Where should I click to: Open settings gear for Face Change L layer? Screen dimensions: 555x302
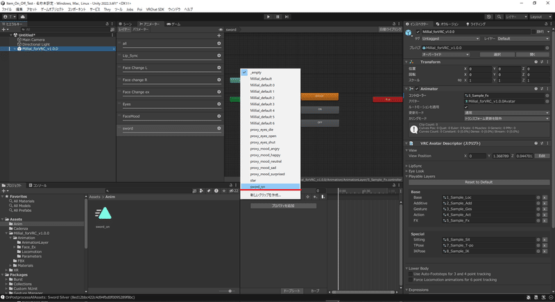[x=219, y=67]
